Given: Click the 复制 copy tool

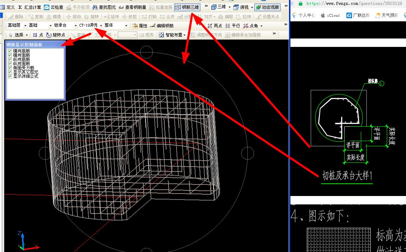Looking at the screenshot, I should click(x=36, y=16).
